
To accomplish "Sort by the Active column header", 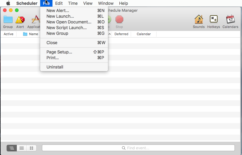I will tap(8, 34).
